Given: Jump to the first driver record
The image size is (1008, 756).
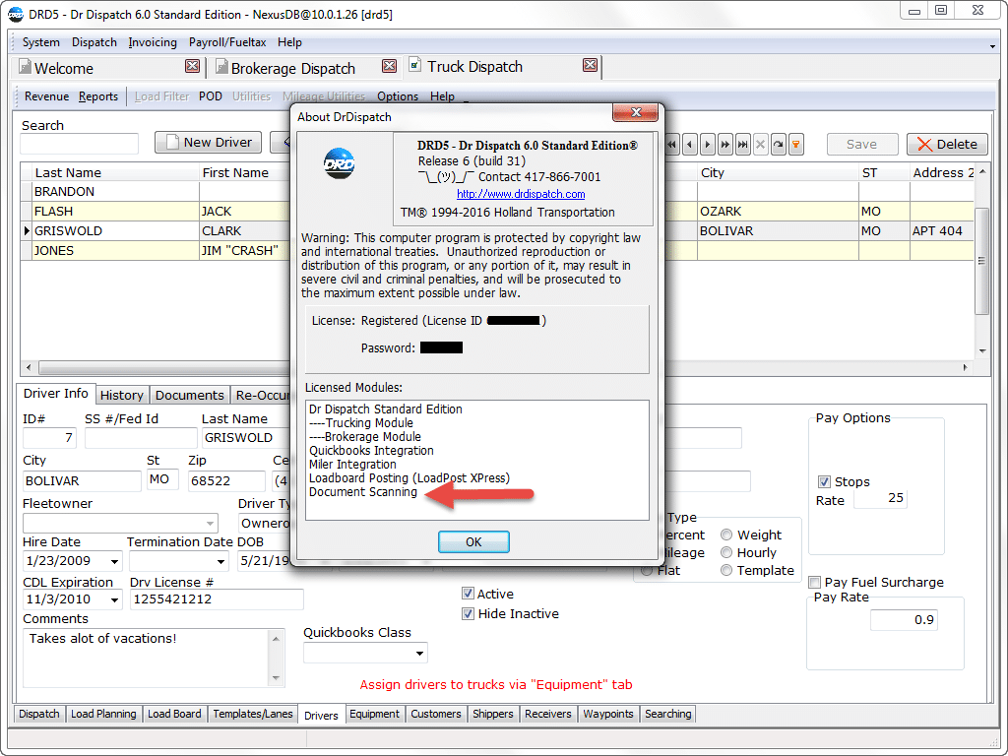Looking at the screenshot, I should pos(671,143).
